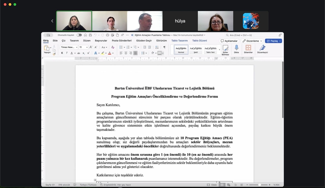The height and width of the screenshot is (188, 325).
Task: Select the Normal style
Action: (181, 50)
